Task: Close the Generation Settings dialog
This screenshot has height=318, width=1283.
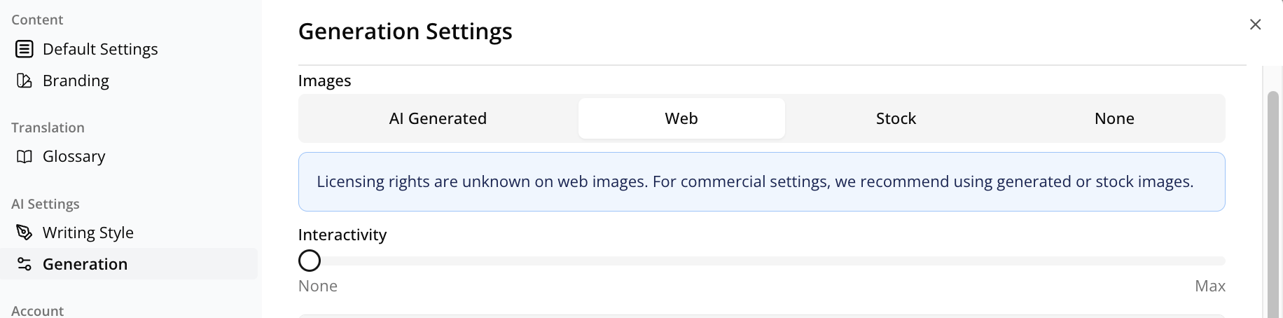Action: [1255, 25]
